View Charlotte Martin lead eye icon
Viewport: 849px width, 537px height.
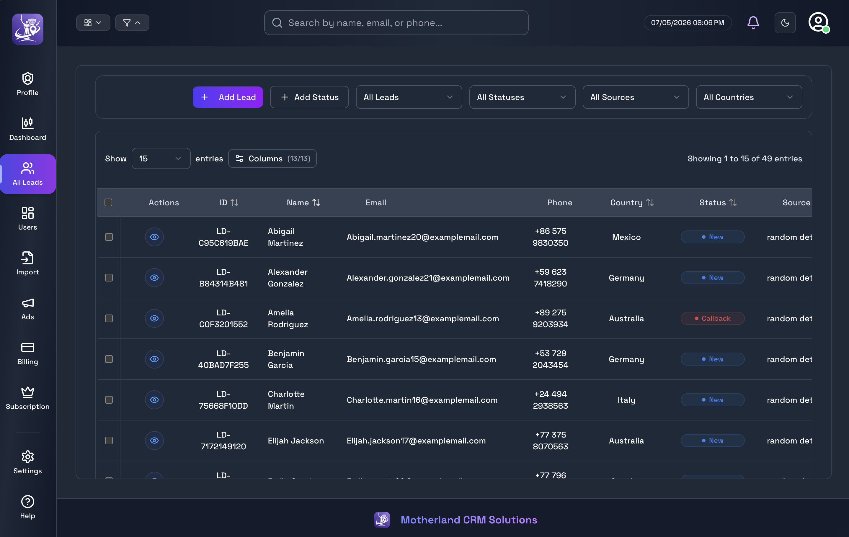coord(154,400)
